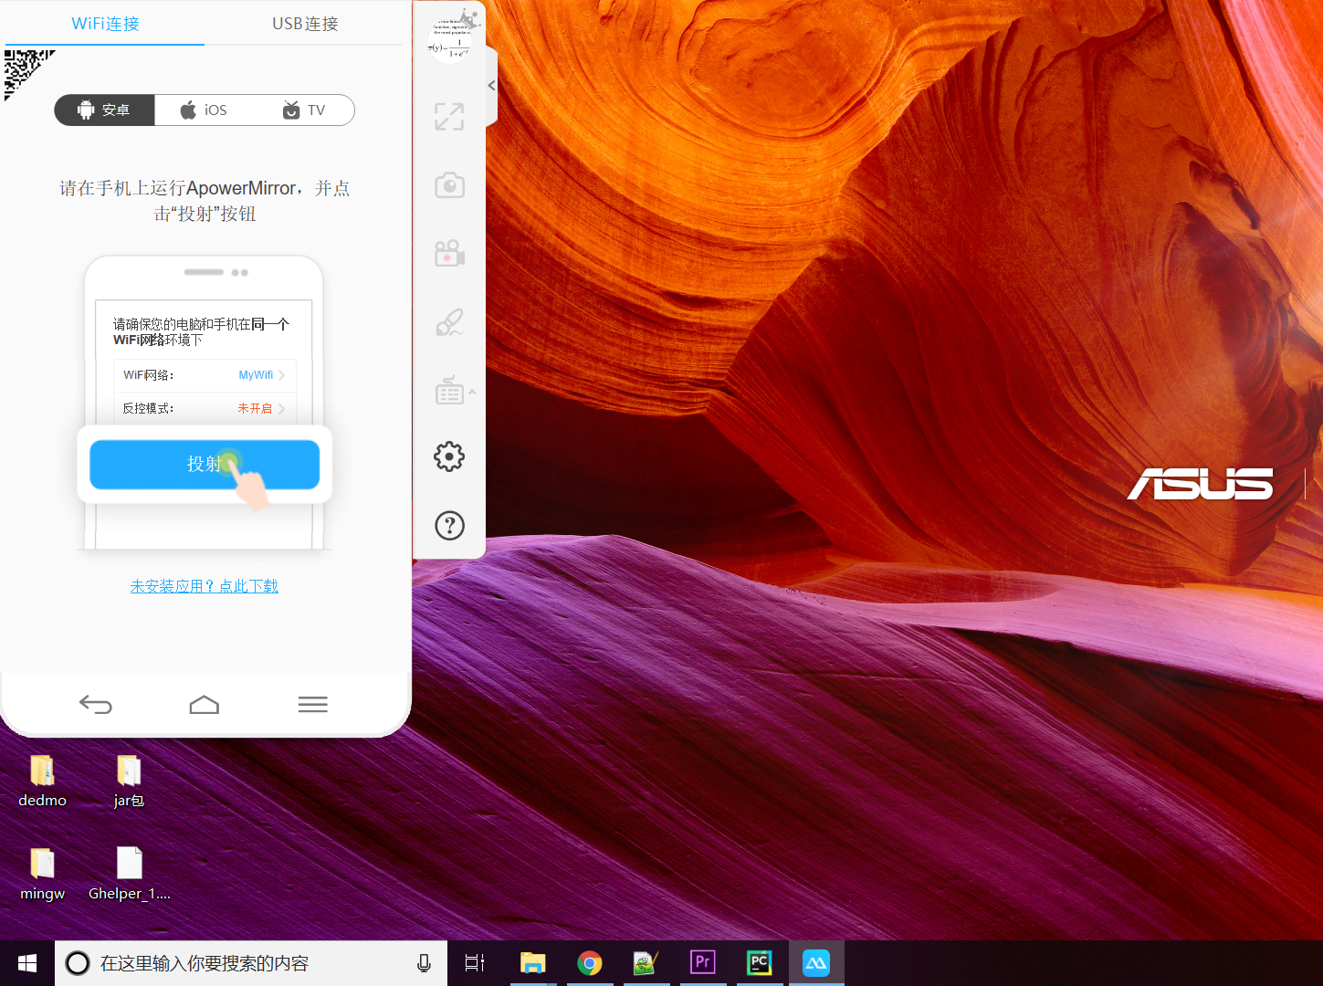
Task: Click the full screen expand icon
Action: pos(449,117)
